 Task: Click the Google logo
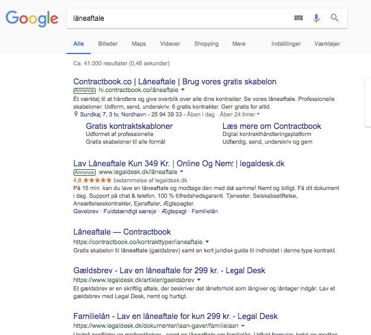pos(32,18)
